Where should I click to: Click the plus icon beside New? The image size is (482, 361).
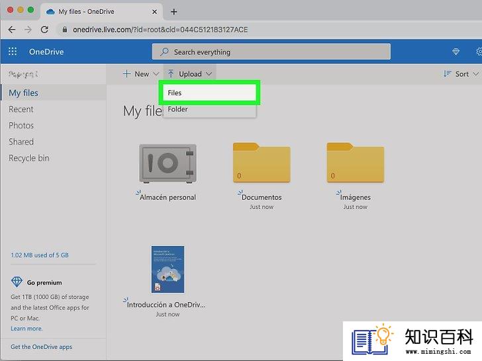[126, 74]
